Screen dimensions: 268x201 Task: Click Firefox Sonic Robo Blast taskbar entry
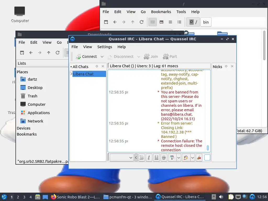pos(75,197)
